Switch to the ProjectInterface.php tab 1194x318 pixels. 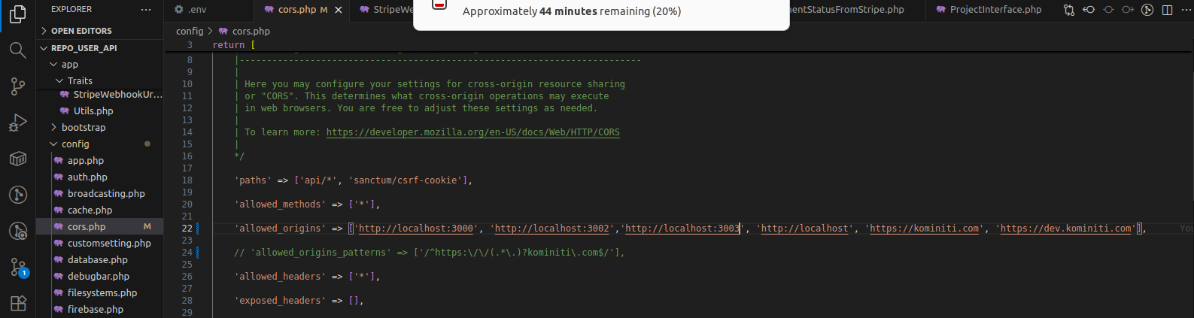pos(995,10)
